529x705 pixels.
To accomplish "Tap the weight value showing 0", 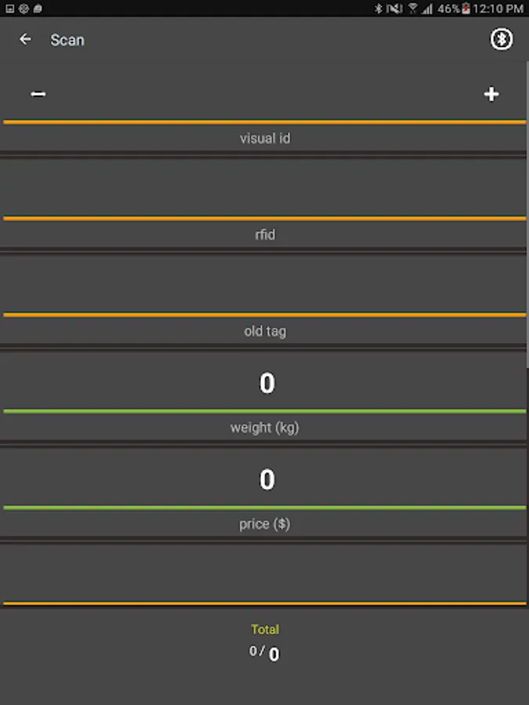I will (266, 383).
